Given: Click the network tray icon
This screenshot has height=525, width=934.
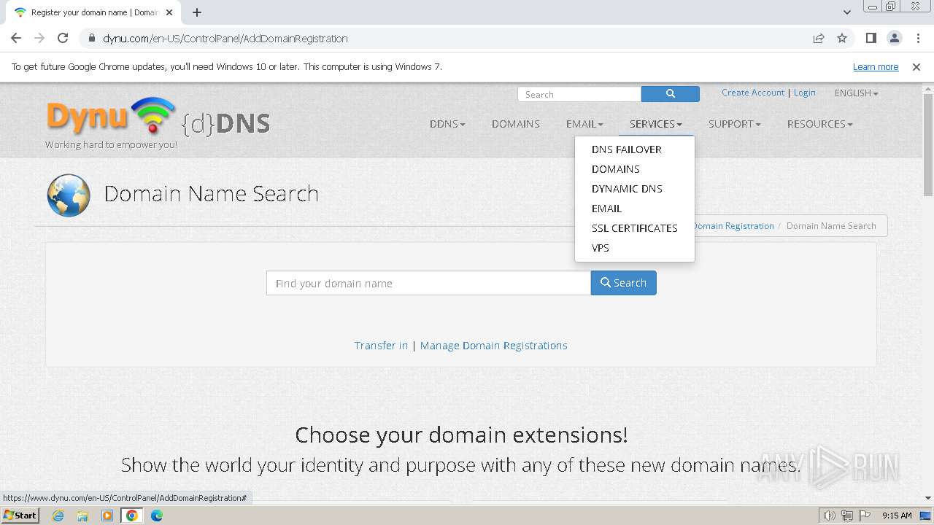Looking at the screenshot, I should (x=847, y=516).
